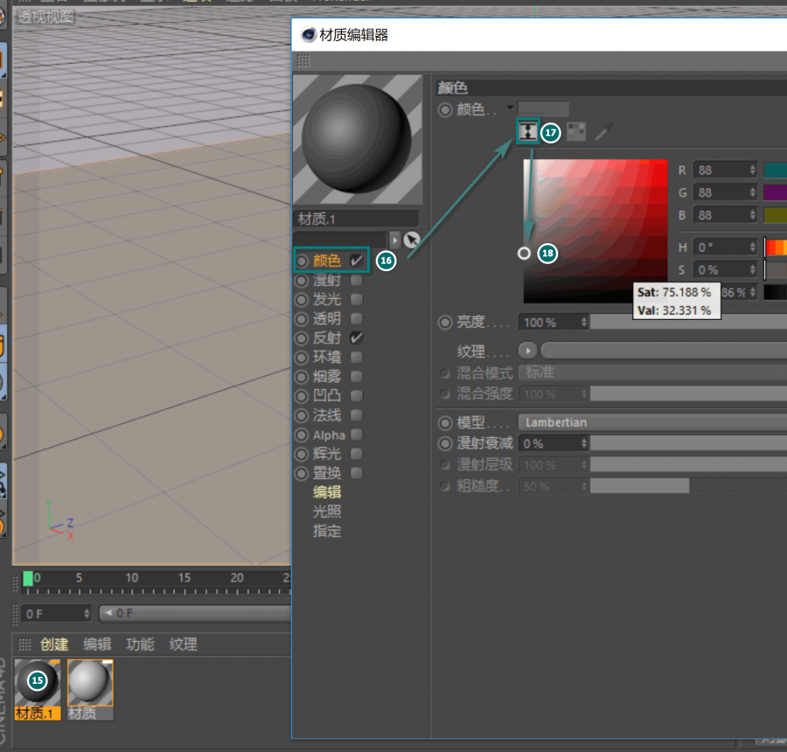Open the 指定 settings page
787x752 pixels.
click(x=327, y=531)
